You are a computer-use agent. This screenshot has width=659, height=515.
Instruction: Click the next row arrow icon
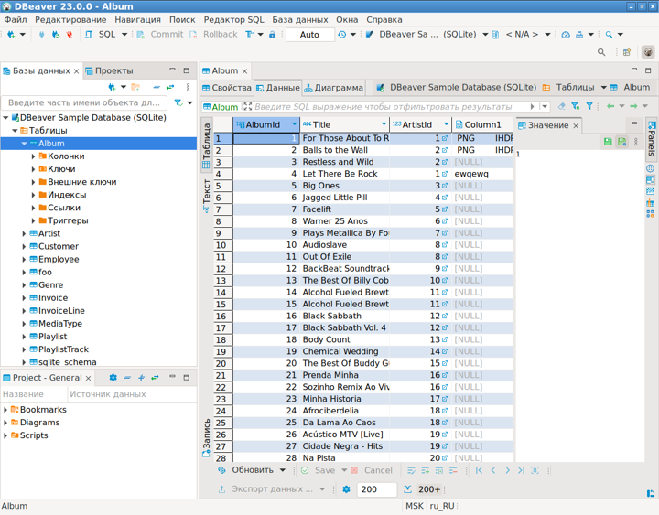(x=507, y=470)
